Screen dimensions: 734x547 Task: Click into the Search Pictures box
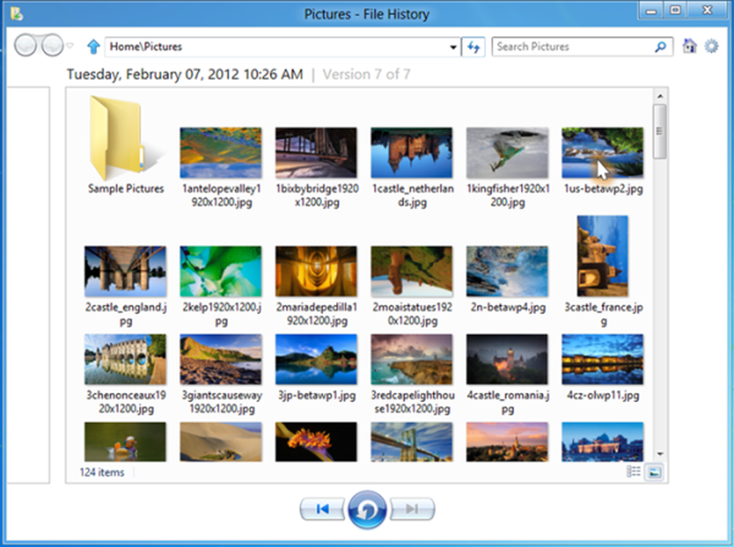573,47
